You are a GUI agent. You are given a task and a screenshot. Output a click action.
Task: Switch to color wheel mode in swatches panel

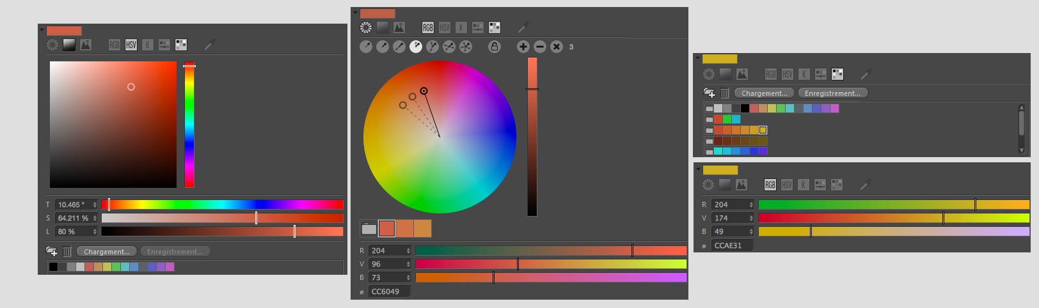pos(708,74)
